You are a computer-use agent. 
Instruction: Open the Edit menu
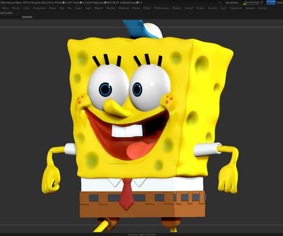62,8
